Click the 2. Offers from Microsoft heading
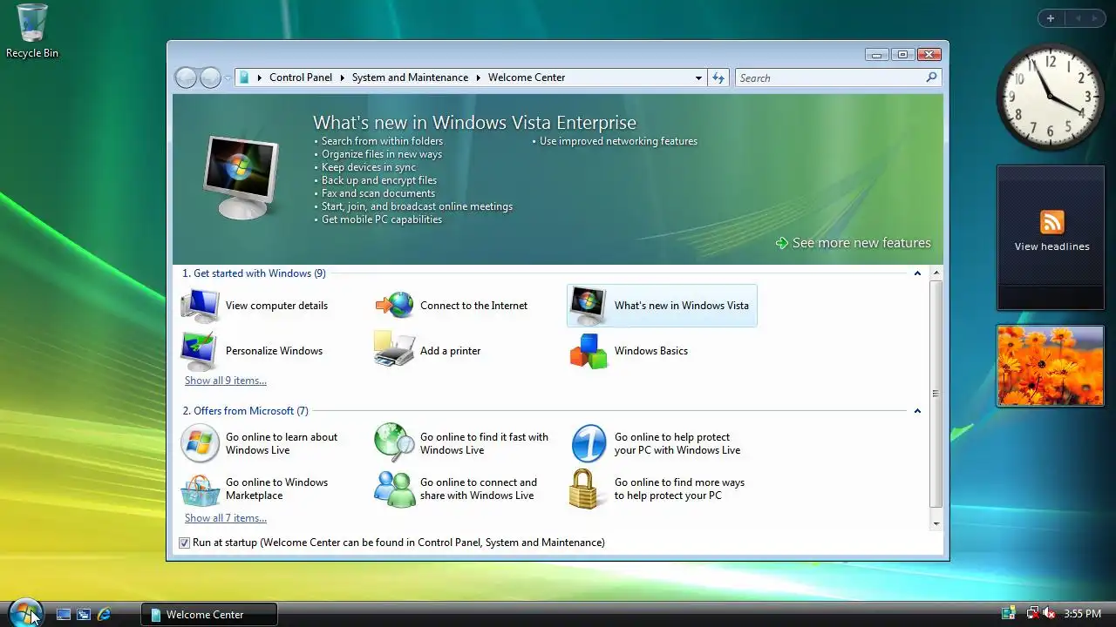Viewport: 1116px width, 627px height. tap(245, 411)
